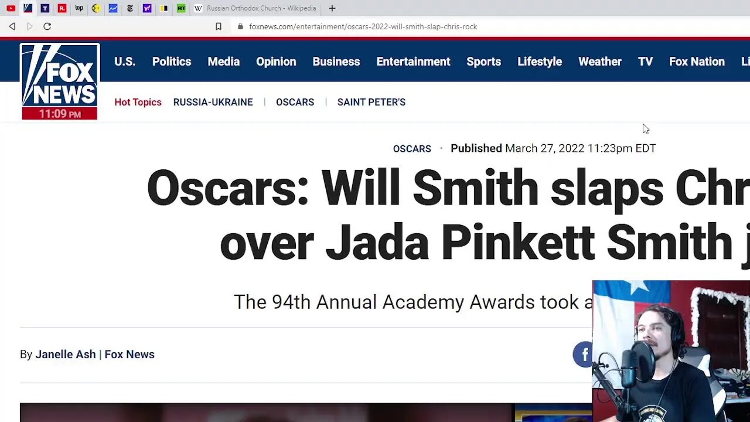This screenshot has height=422, width=750.
Task: Click the Fox News logo
Action: pyautogui.click(x=60, y=81)
